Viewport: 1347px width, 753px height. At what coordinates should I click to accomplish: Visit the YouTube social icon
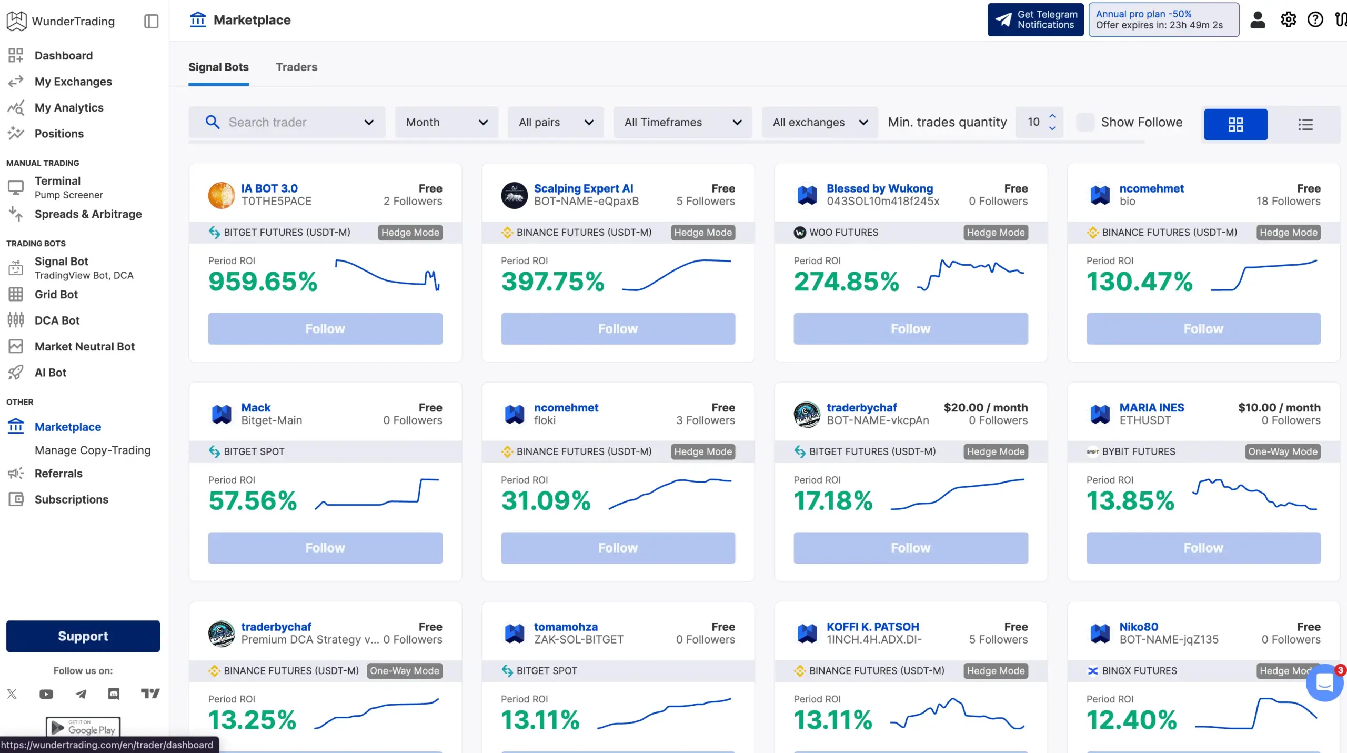point(46,694)
